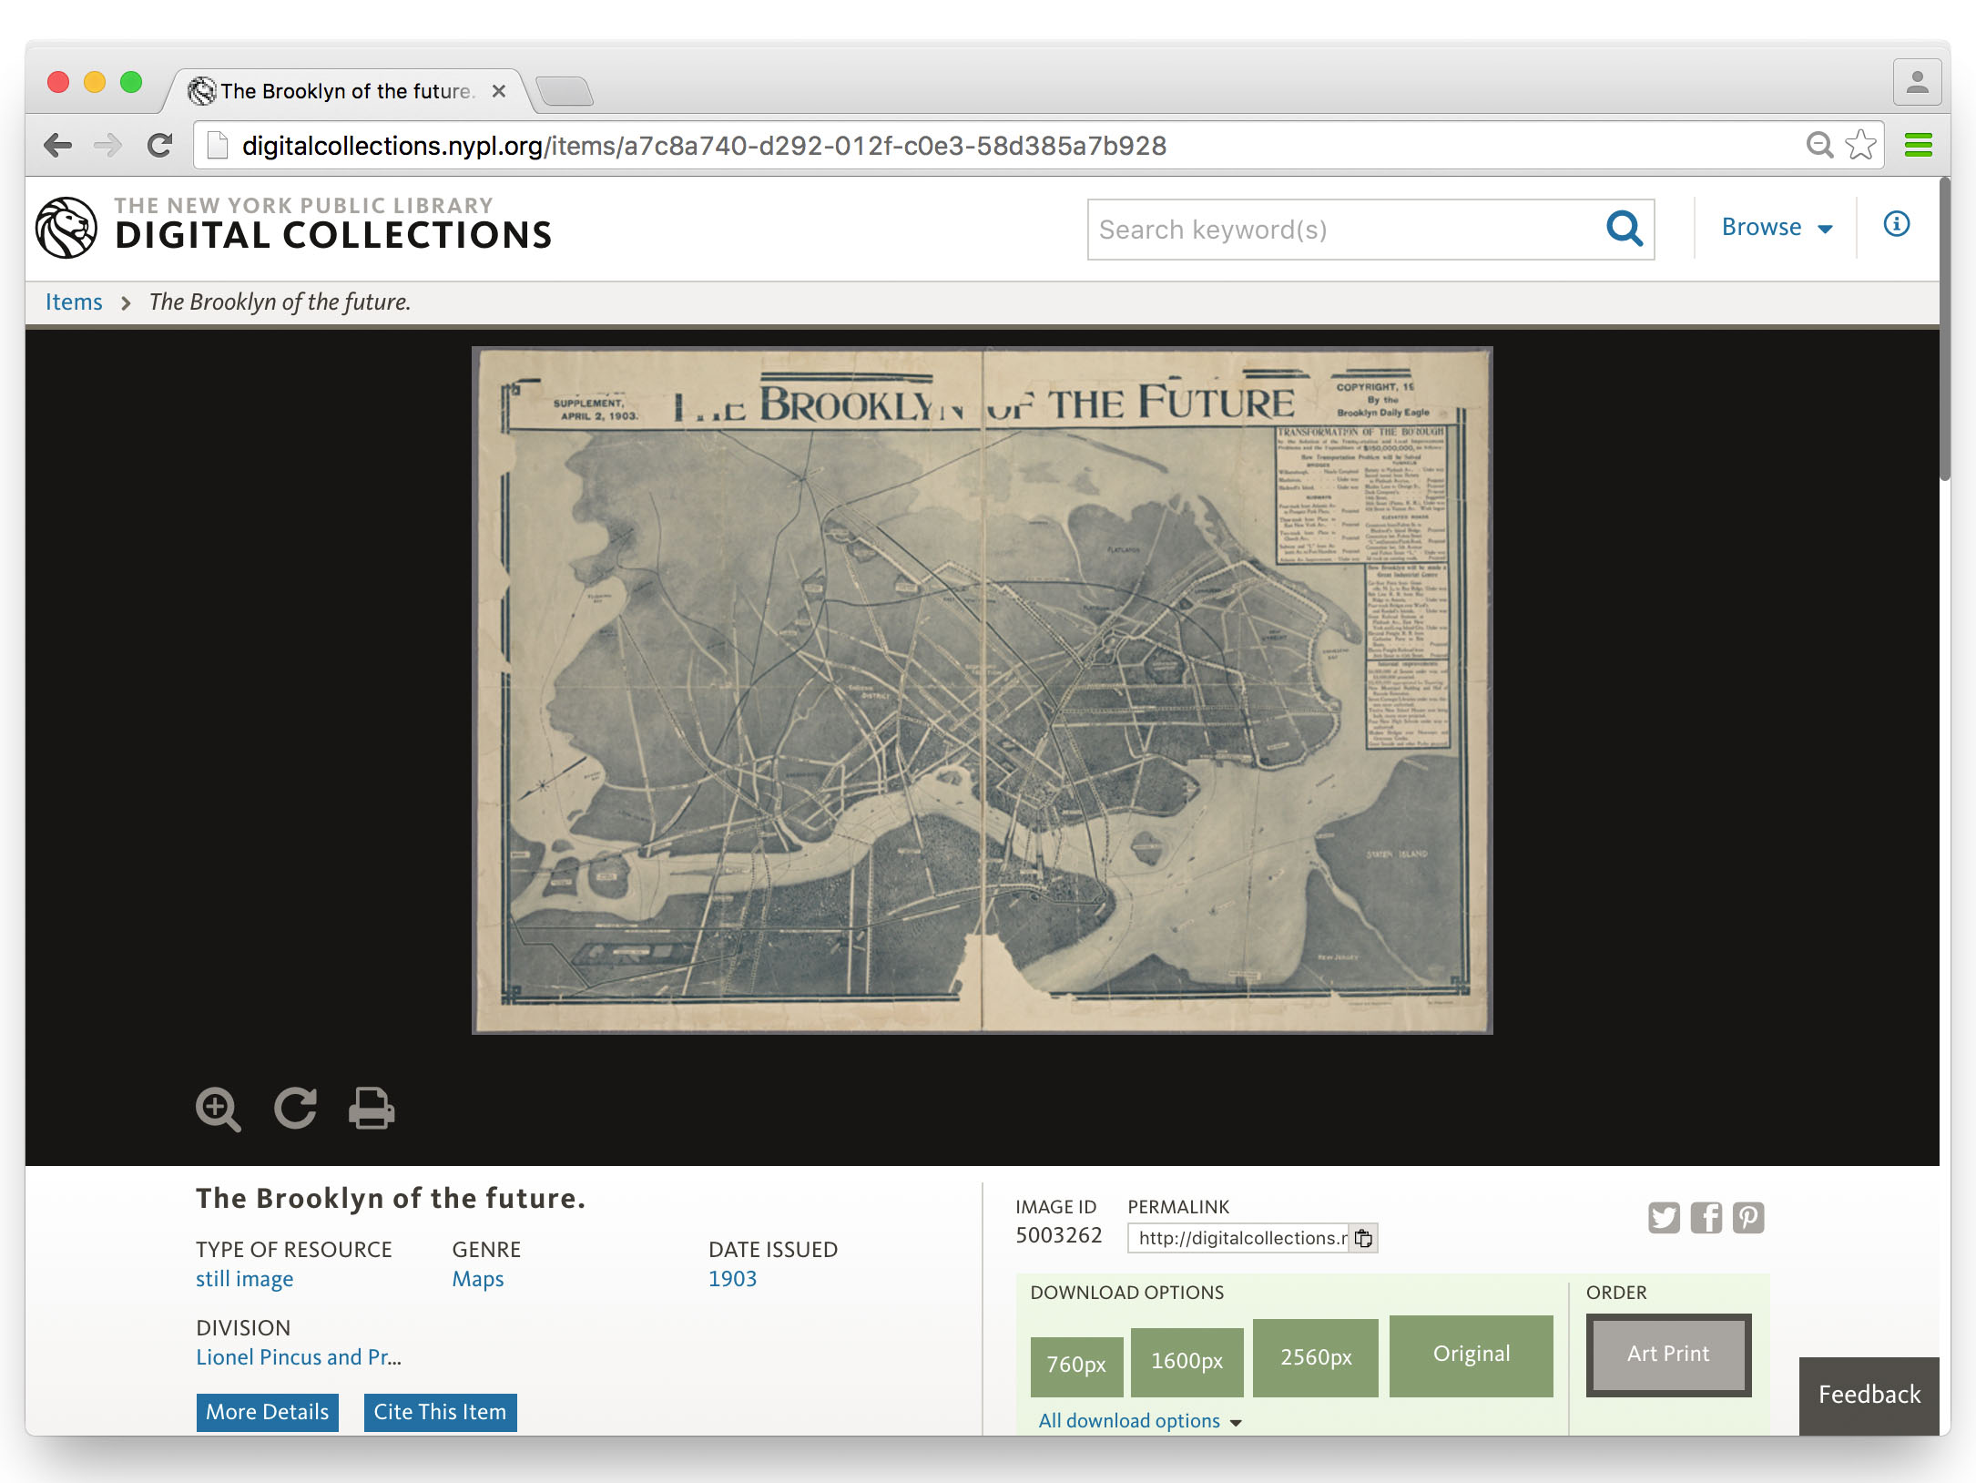The width and height of the screenshot is (1976, 1483).
Task: Click The Brooklyn of the future breadcrumb text
Action: click(x=280, y=302)
